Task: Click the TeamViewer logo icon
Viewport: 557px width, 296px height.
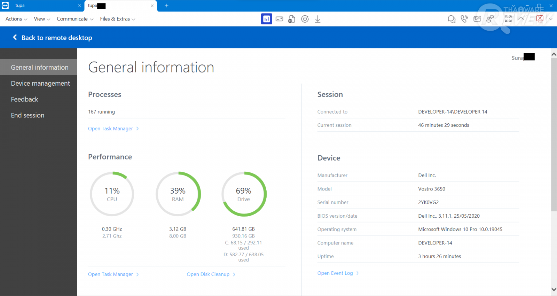Action: tap(5, 6)
